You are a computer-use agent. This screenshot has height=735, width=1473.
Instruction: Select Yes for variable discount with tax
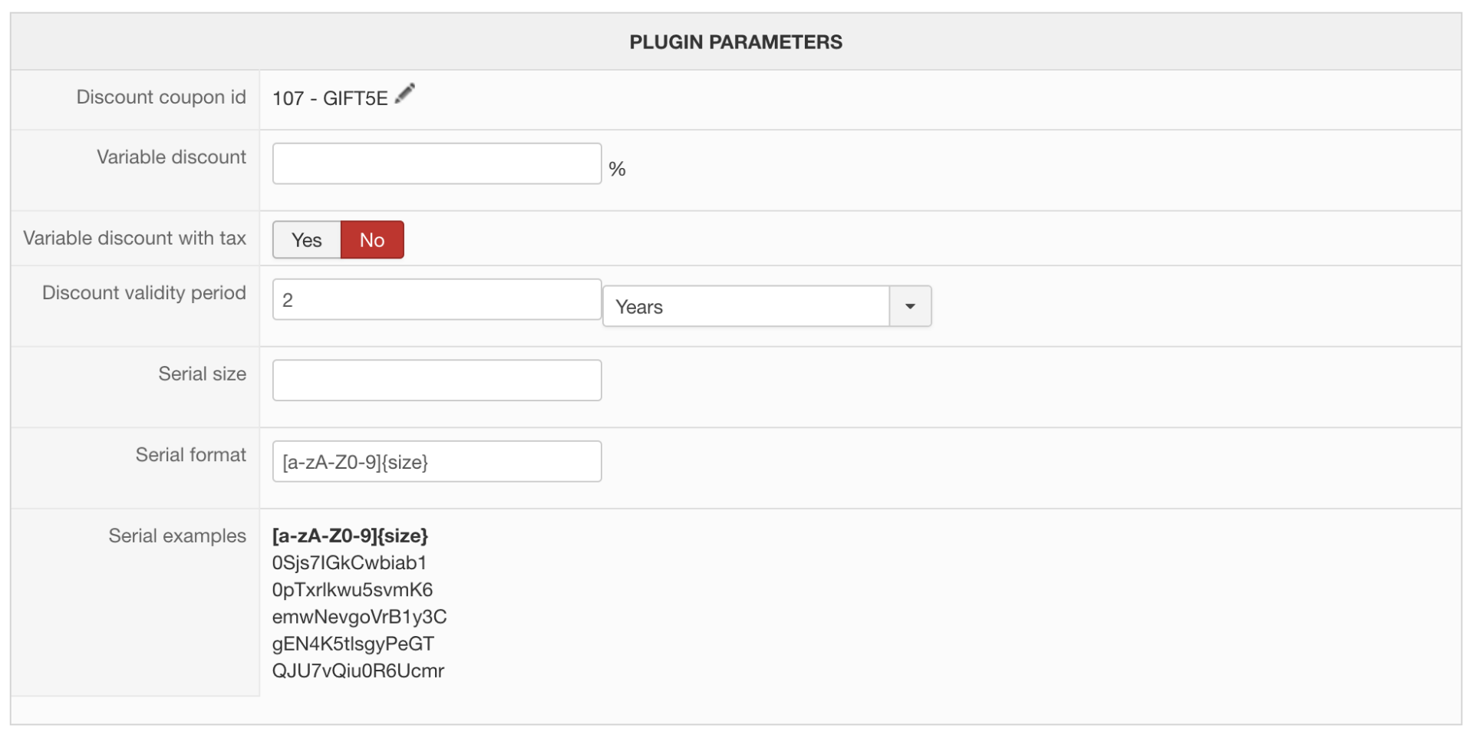[x=307, y=240]
